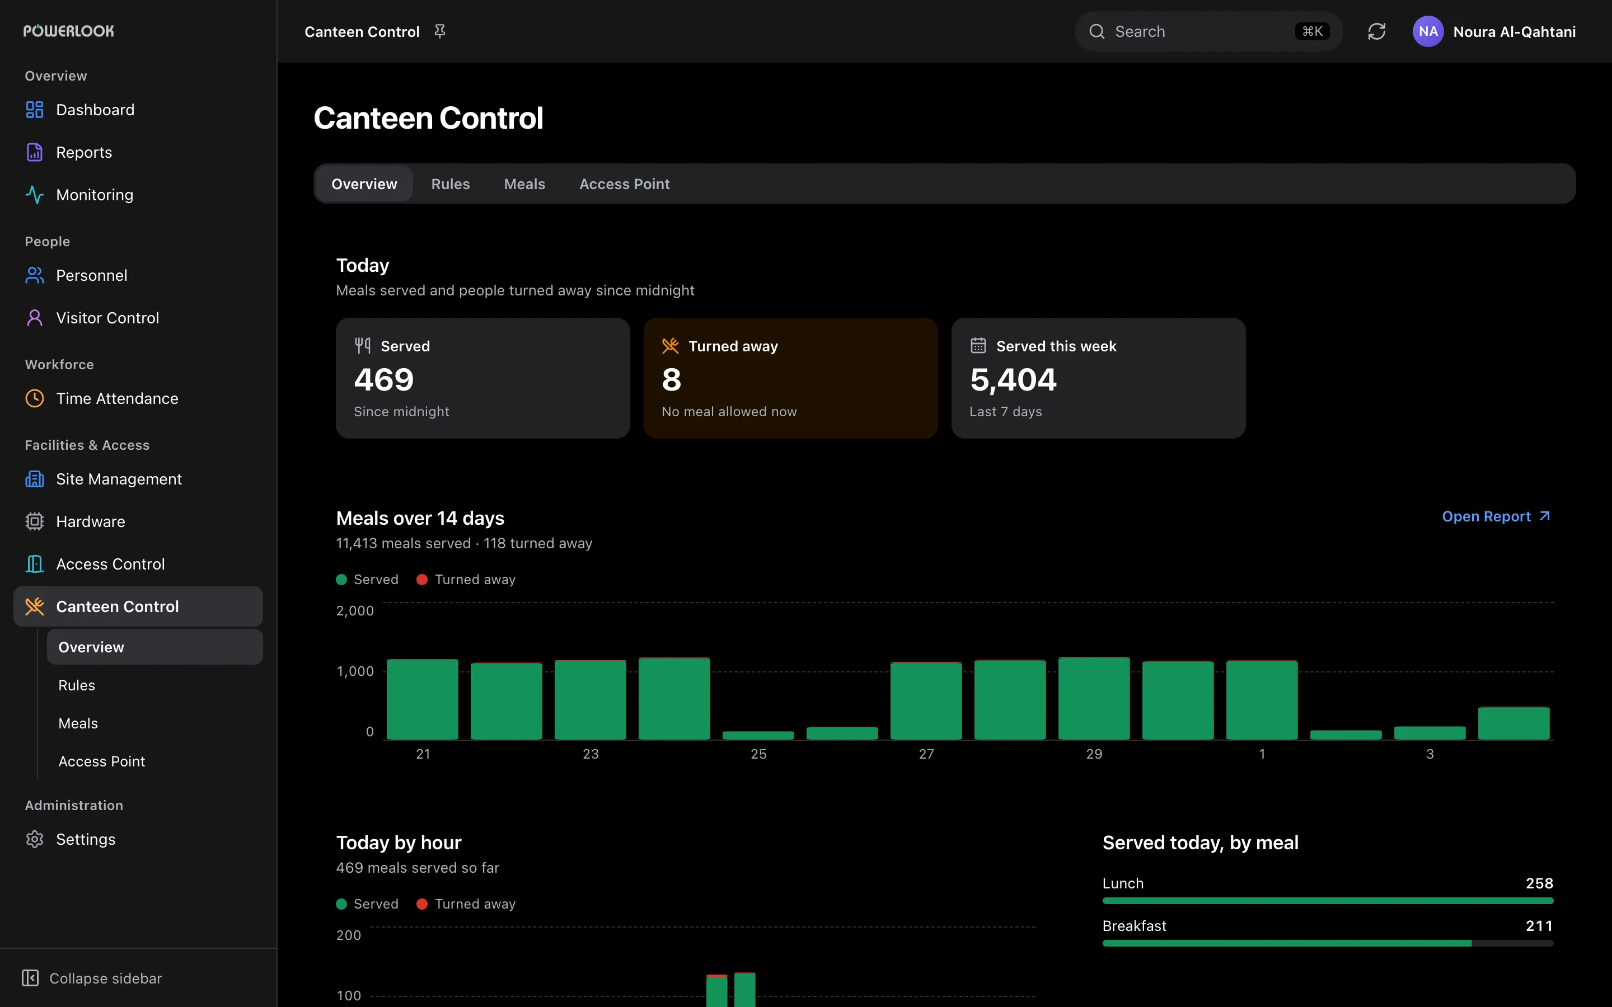Click the Turned away card icon
1612x1007 pixels.
[671, 346]
